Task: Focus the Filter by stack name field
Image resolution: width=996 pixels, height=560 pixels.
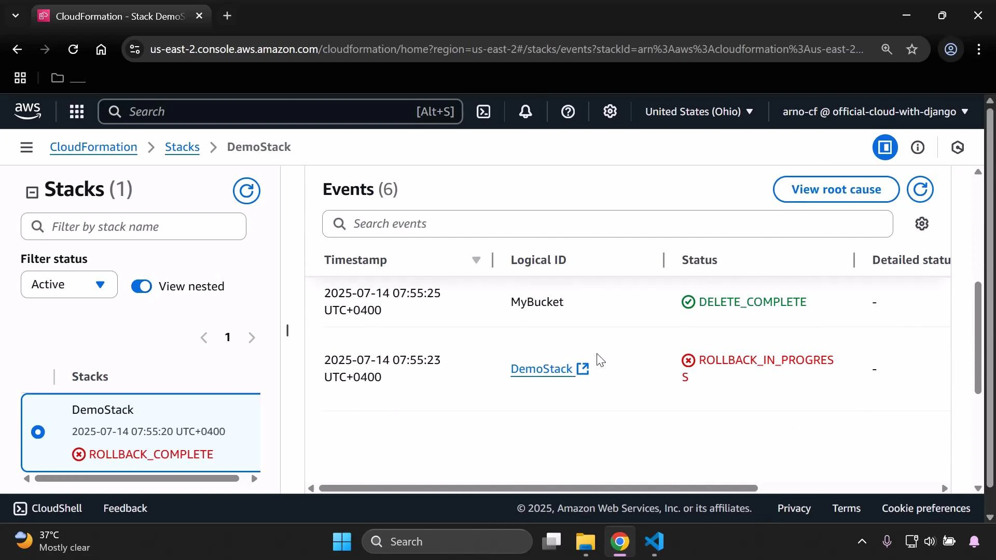Action: [x=133, y=227]
